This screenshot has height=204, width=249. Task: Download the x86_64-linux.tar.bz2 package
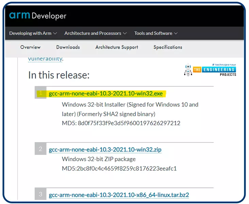[x=119, y=195]
